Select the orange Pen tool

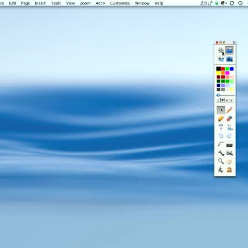[x=230, y=110]
